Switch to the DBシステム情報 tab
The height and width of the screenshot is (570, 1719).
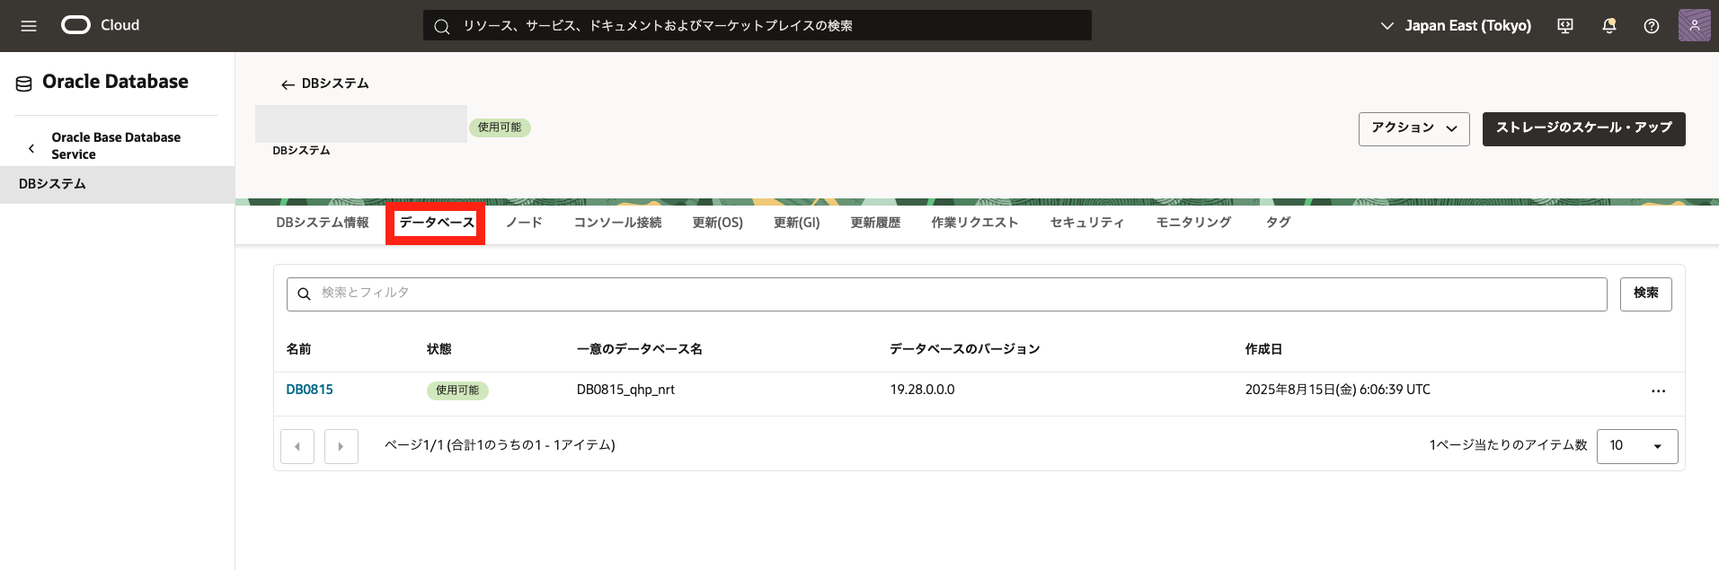[x=322, y=223]
